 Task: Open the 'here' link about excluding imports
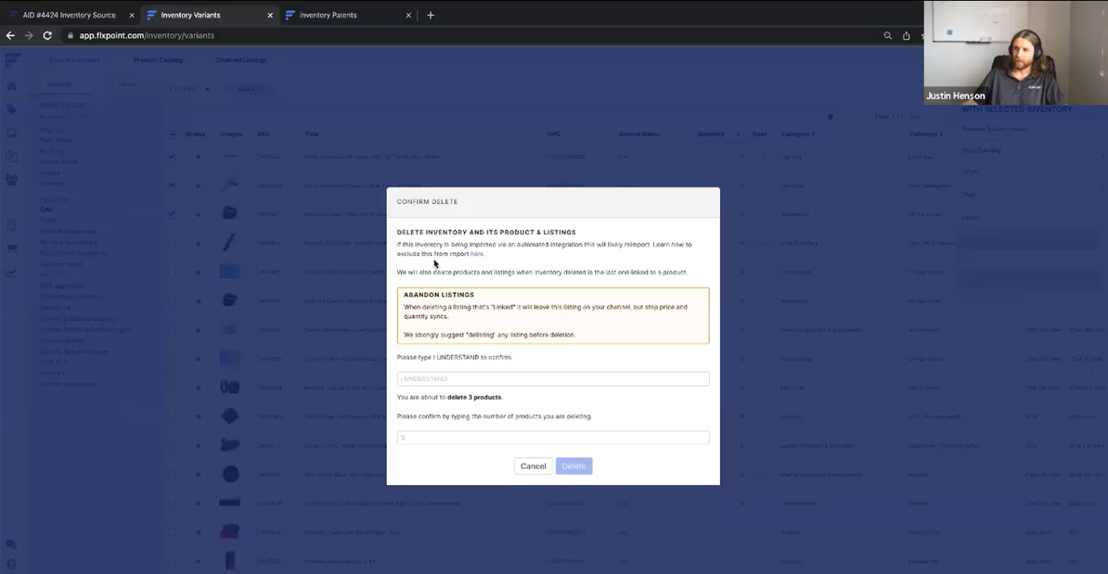coord(477,253)
